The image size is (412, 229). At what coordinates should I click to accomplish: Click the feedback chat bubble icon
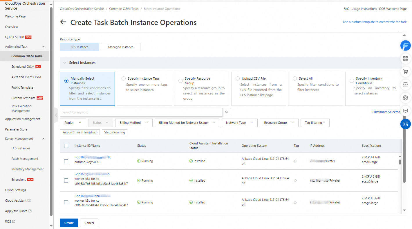tap(405, 111)
